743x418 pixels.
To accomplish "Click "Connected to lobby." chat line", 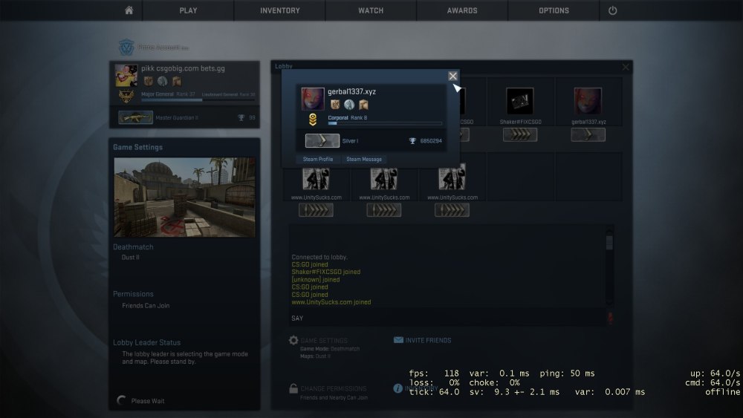I will [319, 257].
